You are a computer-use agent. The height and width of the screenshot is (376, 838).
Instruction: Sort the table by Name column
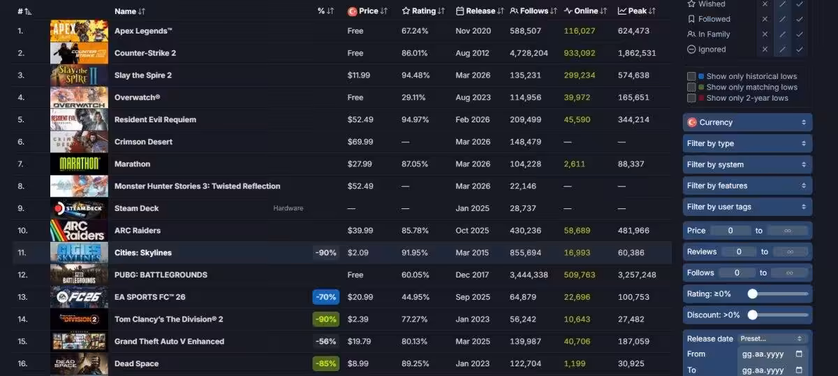130,11
